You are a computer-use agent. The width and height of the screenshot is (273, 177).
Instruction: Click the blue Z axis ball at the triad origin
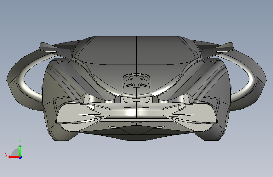(20, 157)
